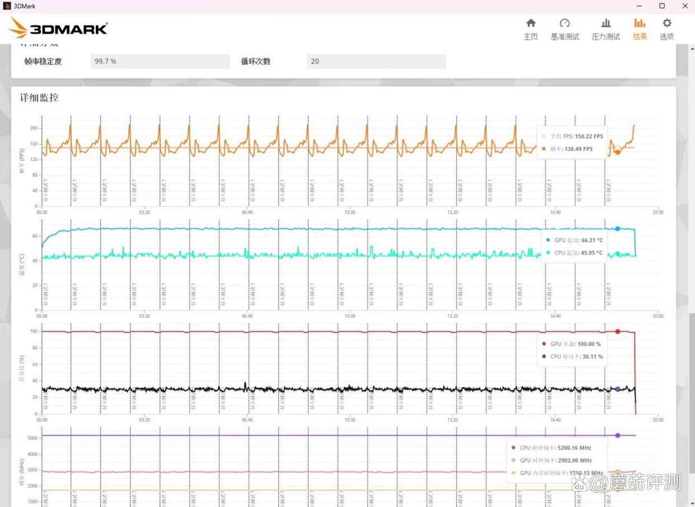Open the 基准测试 gauge icon
Viewport: 695px width, 507px height.
[x=565, y=23]
